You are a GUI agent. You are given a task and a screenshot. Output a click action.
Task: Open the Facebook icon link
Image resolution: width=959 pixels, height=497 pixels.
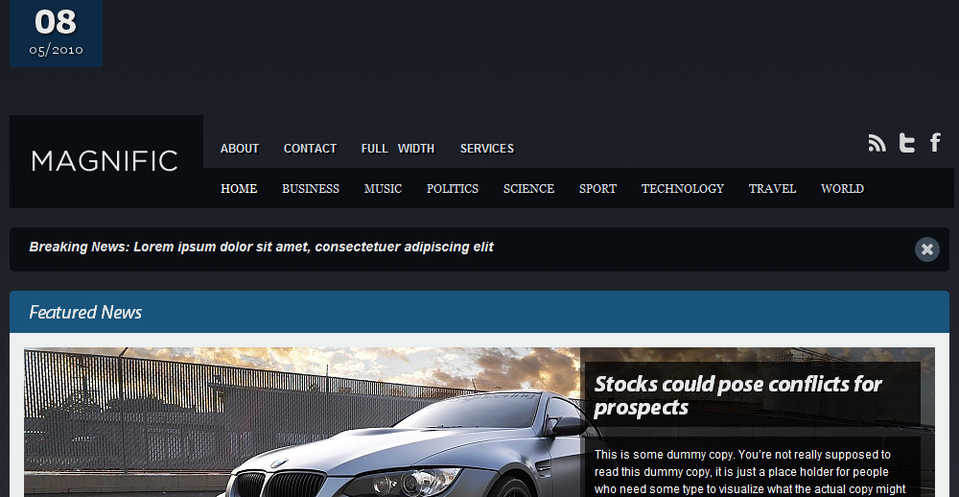pyautogui.click(x=935, y=142)
